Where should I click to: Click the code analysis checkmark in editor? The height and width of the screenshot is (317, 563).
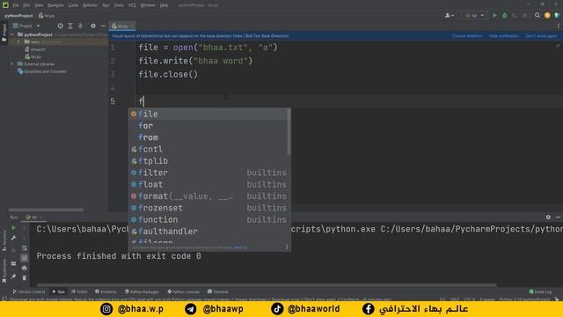[558, 46]
